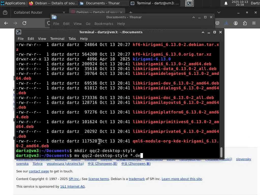Open the notification bell in panel

coord(226,3)
